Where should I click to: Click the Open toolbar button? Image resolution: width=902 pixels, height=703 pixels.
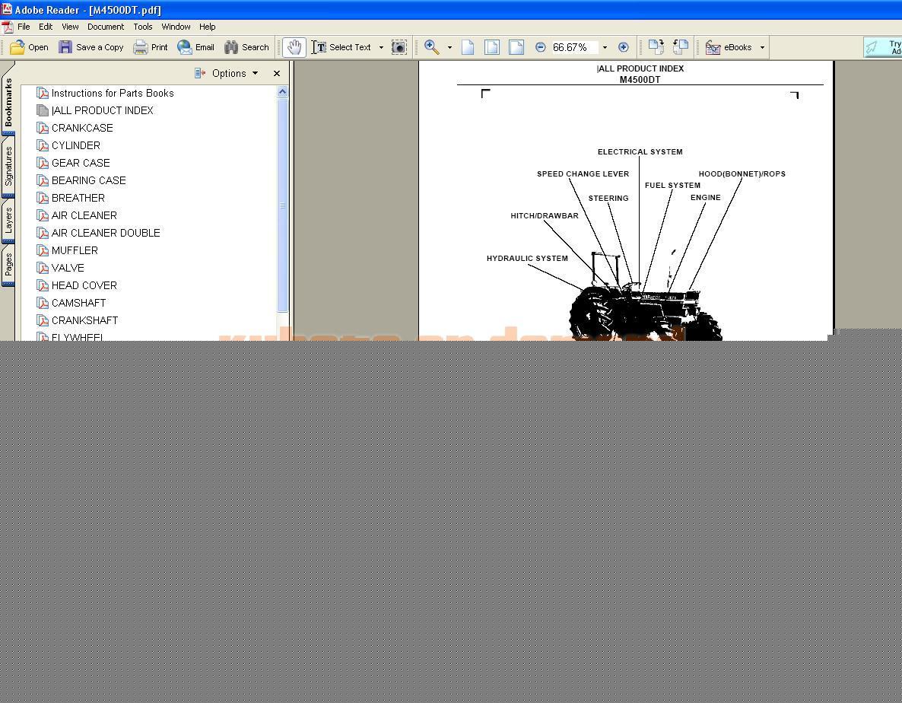30,47
